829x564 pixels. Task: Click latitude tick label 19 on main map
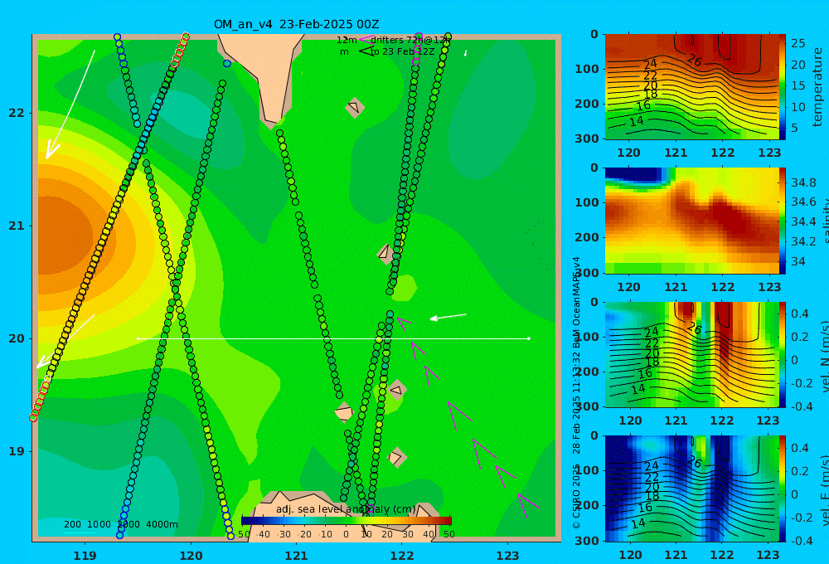point(17,451)
